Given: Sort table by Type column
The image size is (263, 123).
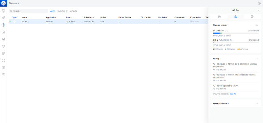Looking at the screenshot, I should (14, 17).
